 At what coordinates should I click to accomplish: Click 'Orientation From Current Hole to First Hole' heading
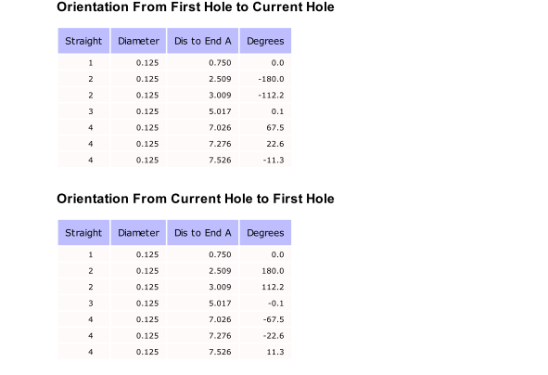click(196, 199)
